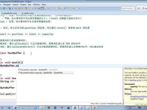Click the Previous Annotation icon
The height and width of the screenshot is (110, 147).
62,8
